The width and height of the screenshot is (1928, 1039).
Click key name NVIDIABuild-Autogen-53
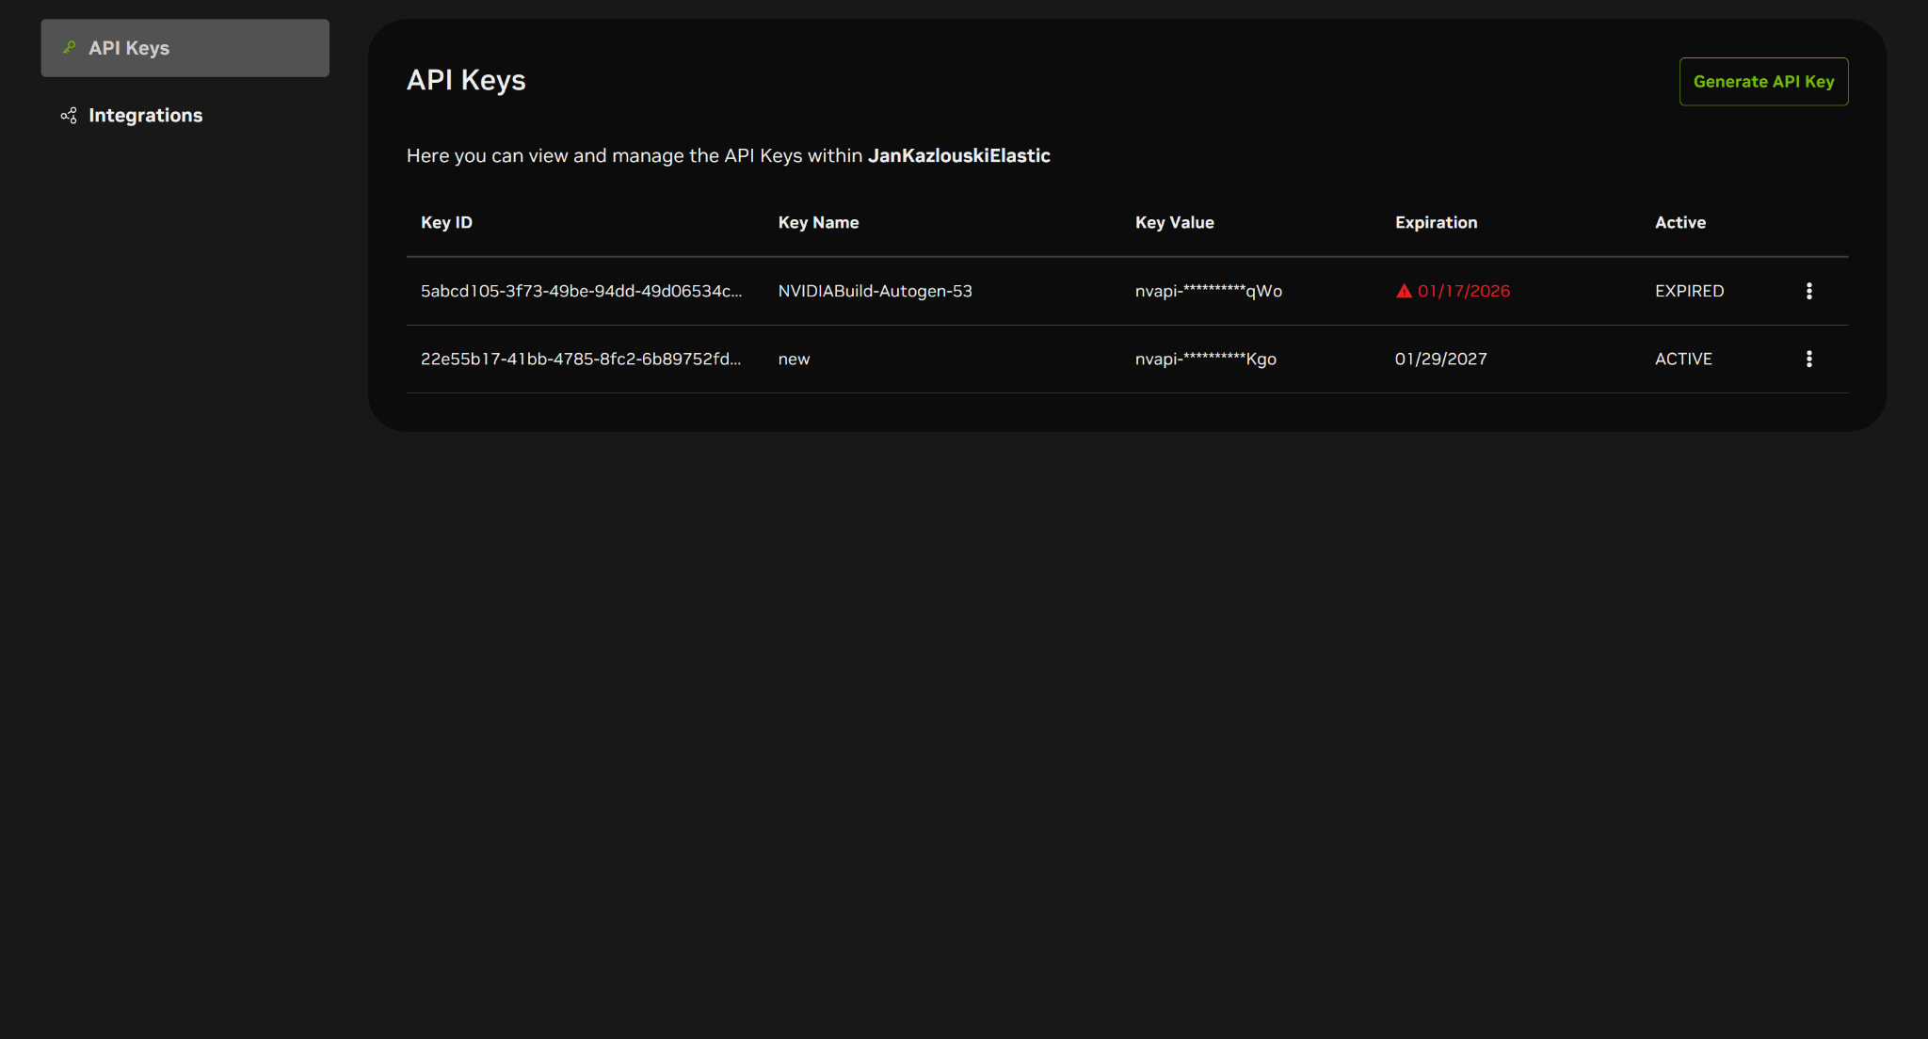tap(875, 291)
